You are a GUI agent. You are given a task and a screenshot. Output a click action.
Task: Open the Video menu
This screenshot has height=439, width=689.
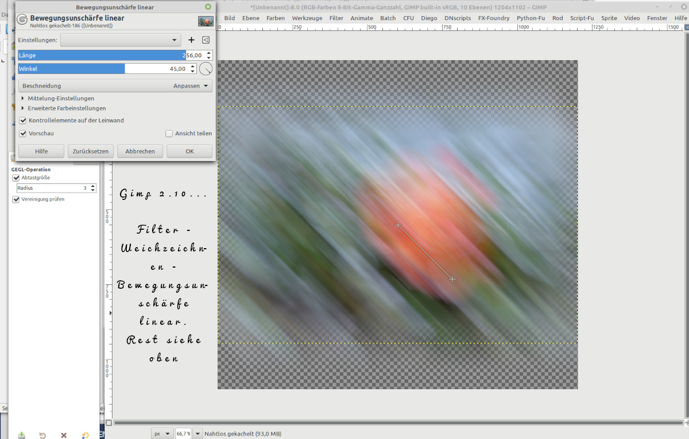tap(632, 18)
